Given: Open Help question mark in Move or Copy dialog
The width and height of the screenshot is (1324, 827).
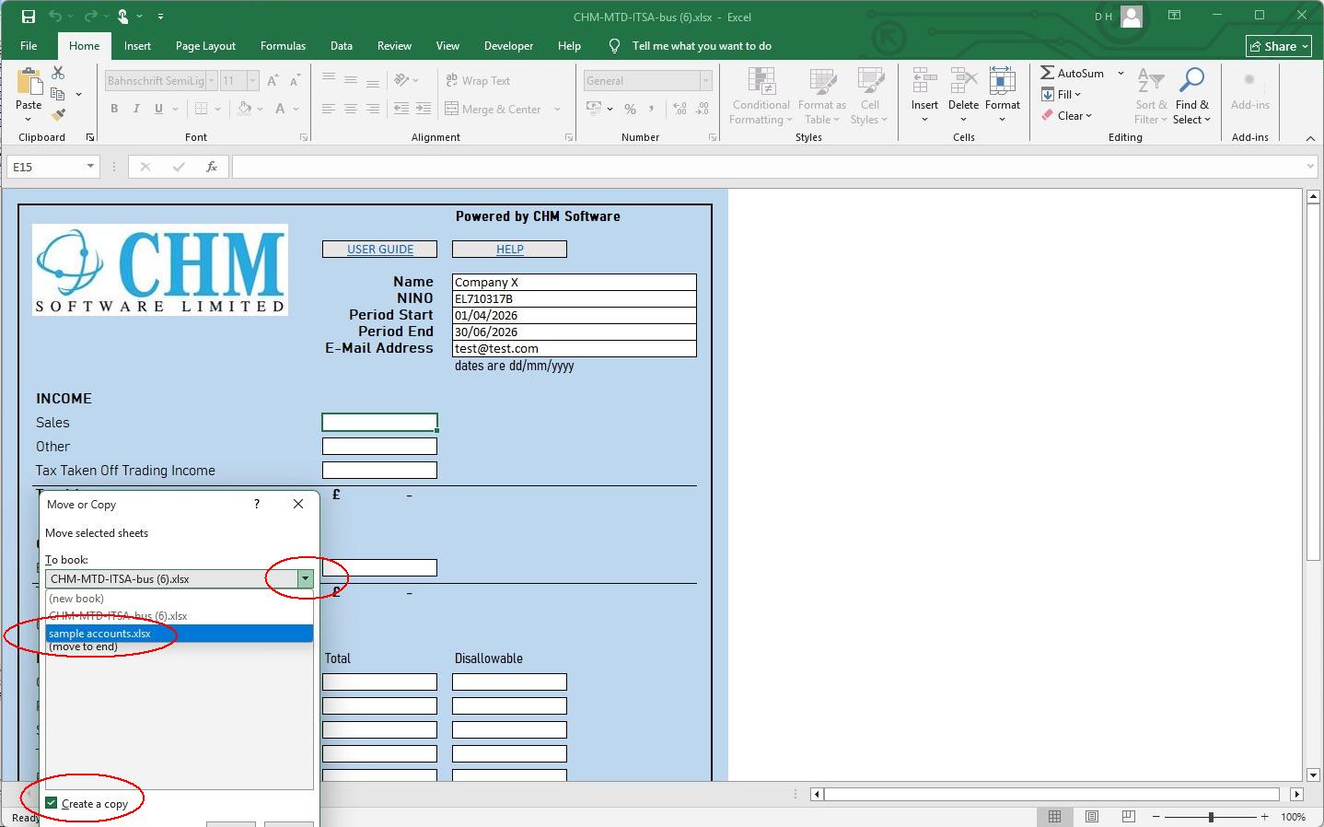Looking at the screenshot, I should [x=257, y=504].
